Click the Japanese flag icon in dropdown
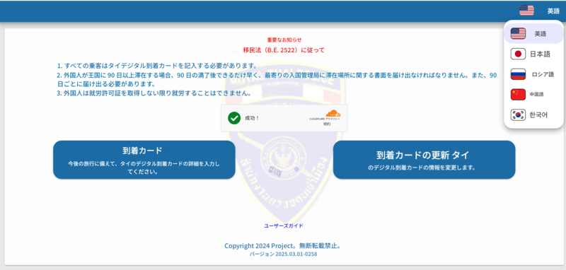Viewport: 566px width, 270px height. point(518,54)
